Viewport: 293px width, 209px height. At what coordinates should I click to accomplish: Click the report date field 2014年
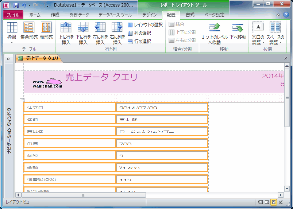click(x=273, y=76)
